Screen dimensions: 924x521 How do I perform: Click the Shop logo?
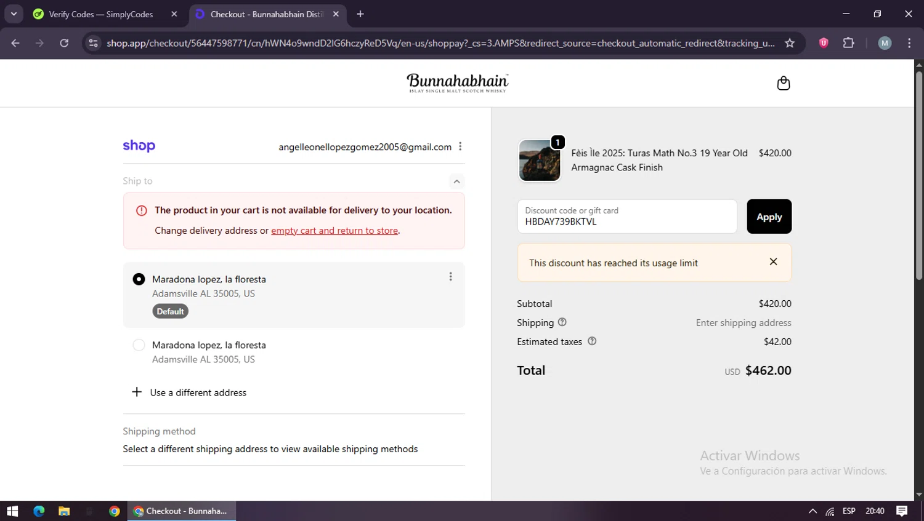[139, 146]
